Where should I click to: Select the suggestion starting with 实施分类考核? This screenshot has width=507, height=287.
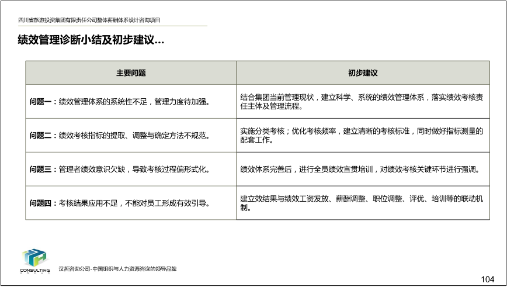coord(362,136)
